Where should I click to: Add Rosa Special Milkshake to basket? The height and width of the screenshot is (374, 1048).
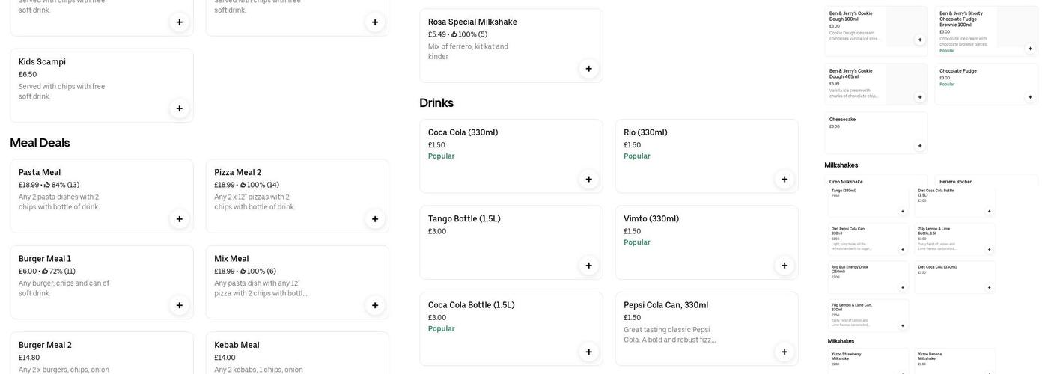[x=588, y=69]
